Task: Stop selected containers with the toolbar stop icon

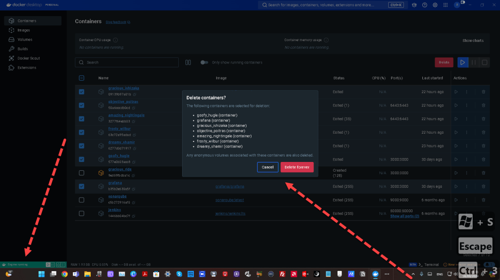Action: click(x=484, y=62)
